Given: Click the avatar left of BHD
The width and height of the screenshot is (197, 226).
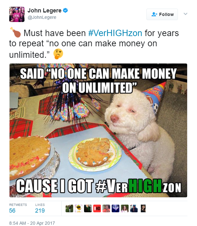Looking at the screenshot, I should pyautogui.click(x=88, y=208).
